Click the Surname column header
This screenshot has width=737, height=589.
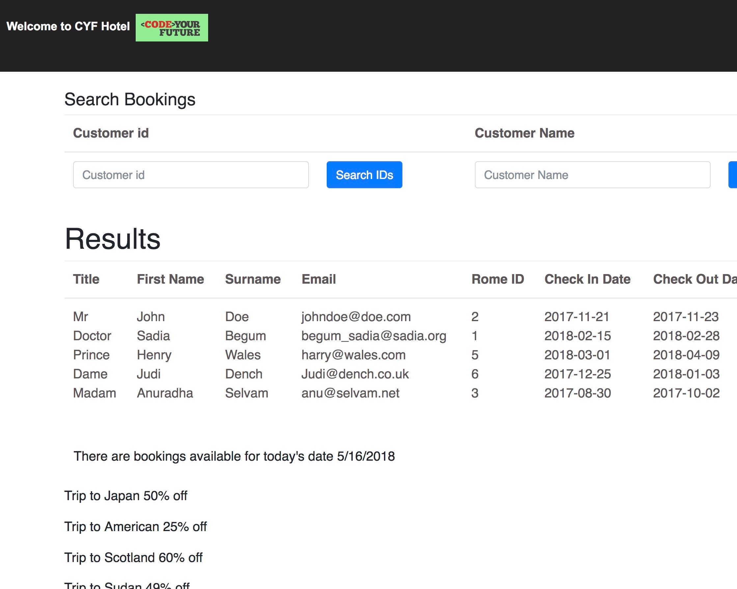(x=253, y=279)
